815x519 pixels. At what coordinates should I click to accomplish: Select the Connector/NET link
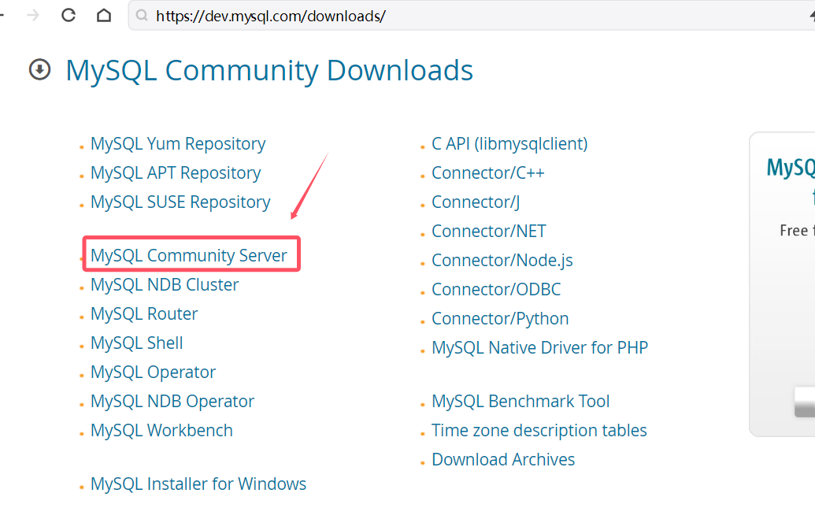point(488,231)
